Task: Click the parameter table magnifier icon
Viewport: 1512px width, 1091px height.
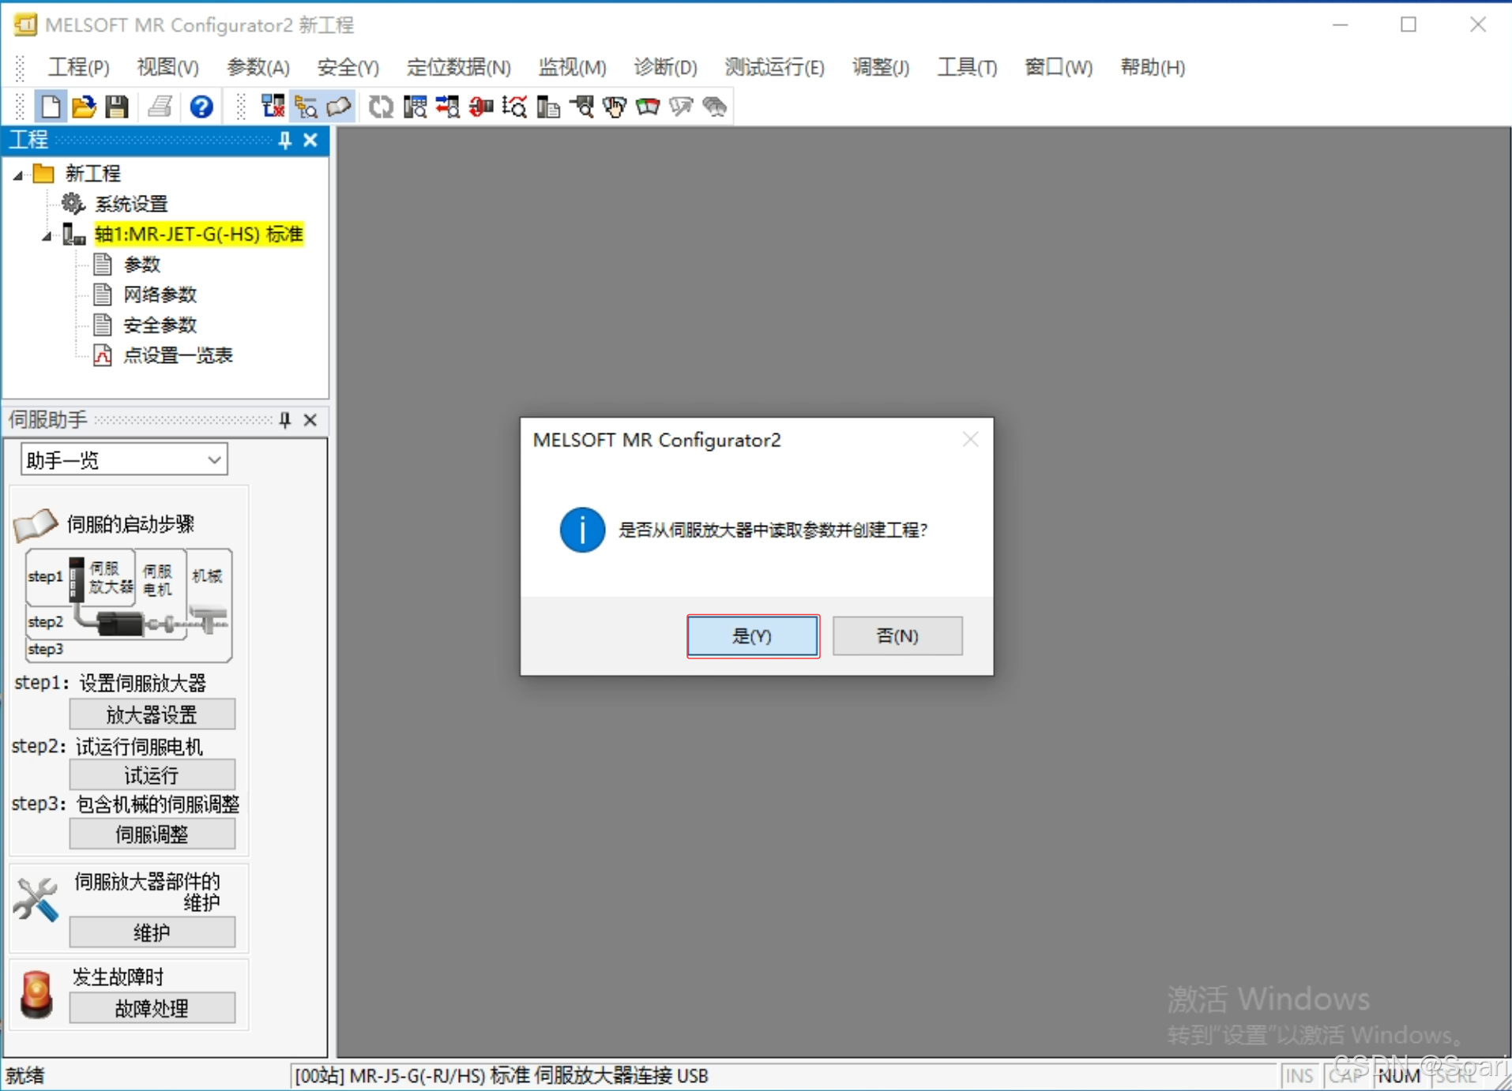Action: pyautogui.click(x=414, y=107)
